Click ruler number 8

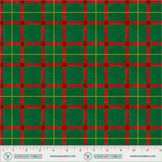point(107,150)
